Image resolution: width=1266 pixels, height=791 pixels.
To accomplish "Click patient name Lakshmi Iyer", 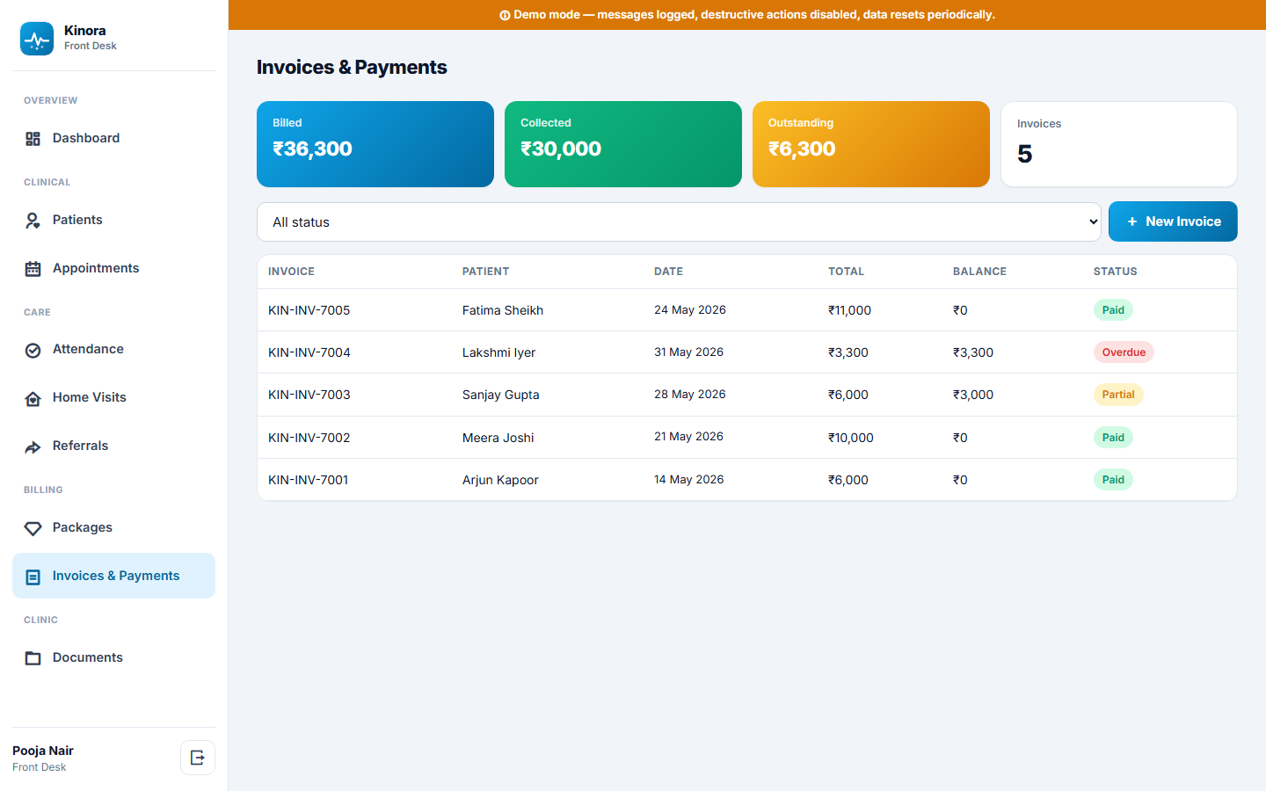I will pos(498,352).
